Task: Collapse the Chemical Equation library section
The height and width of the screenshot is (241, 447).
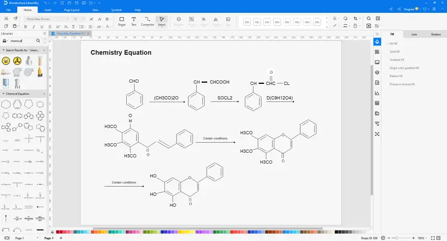Action: tap(3, 94)
